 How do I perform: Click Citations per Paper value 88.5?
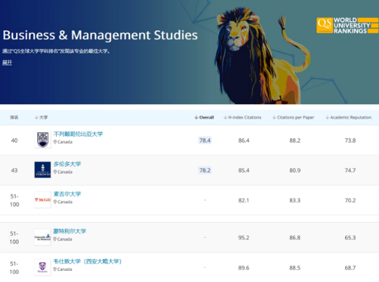click(295, 268)
